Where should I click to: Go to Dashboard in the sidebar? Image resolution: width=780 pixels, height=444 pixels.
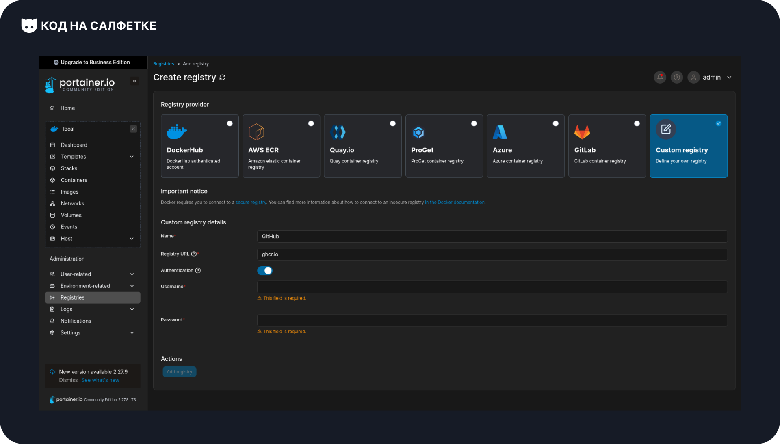tap(93, 145)
